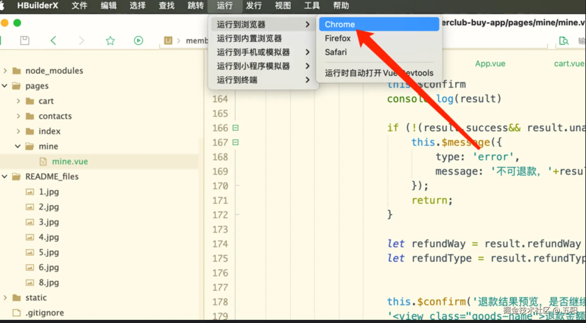Choose Firefox in the browser submenu
Screen dimensions: 586x323
pyautogui.click(x=379, y=38)
